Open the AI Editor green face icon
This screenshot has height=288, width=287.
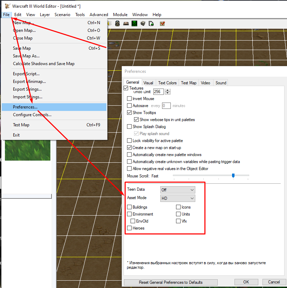(x=134, y=23)
